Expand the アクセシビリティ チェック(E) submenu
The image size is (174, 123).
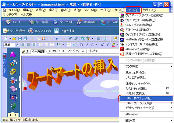146,108
